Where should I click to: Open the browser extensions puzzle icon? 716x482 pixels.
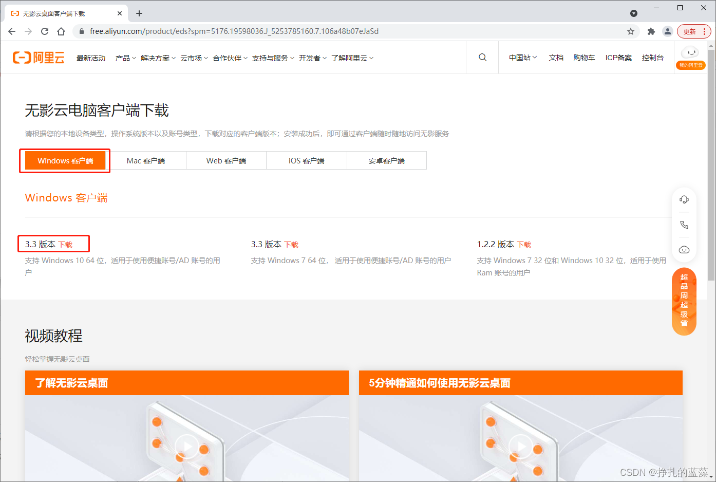tap(651, 31)
